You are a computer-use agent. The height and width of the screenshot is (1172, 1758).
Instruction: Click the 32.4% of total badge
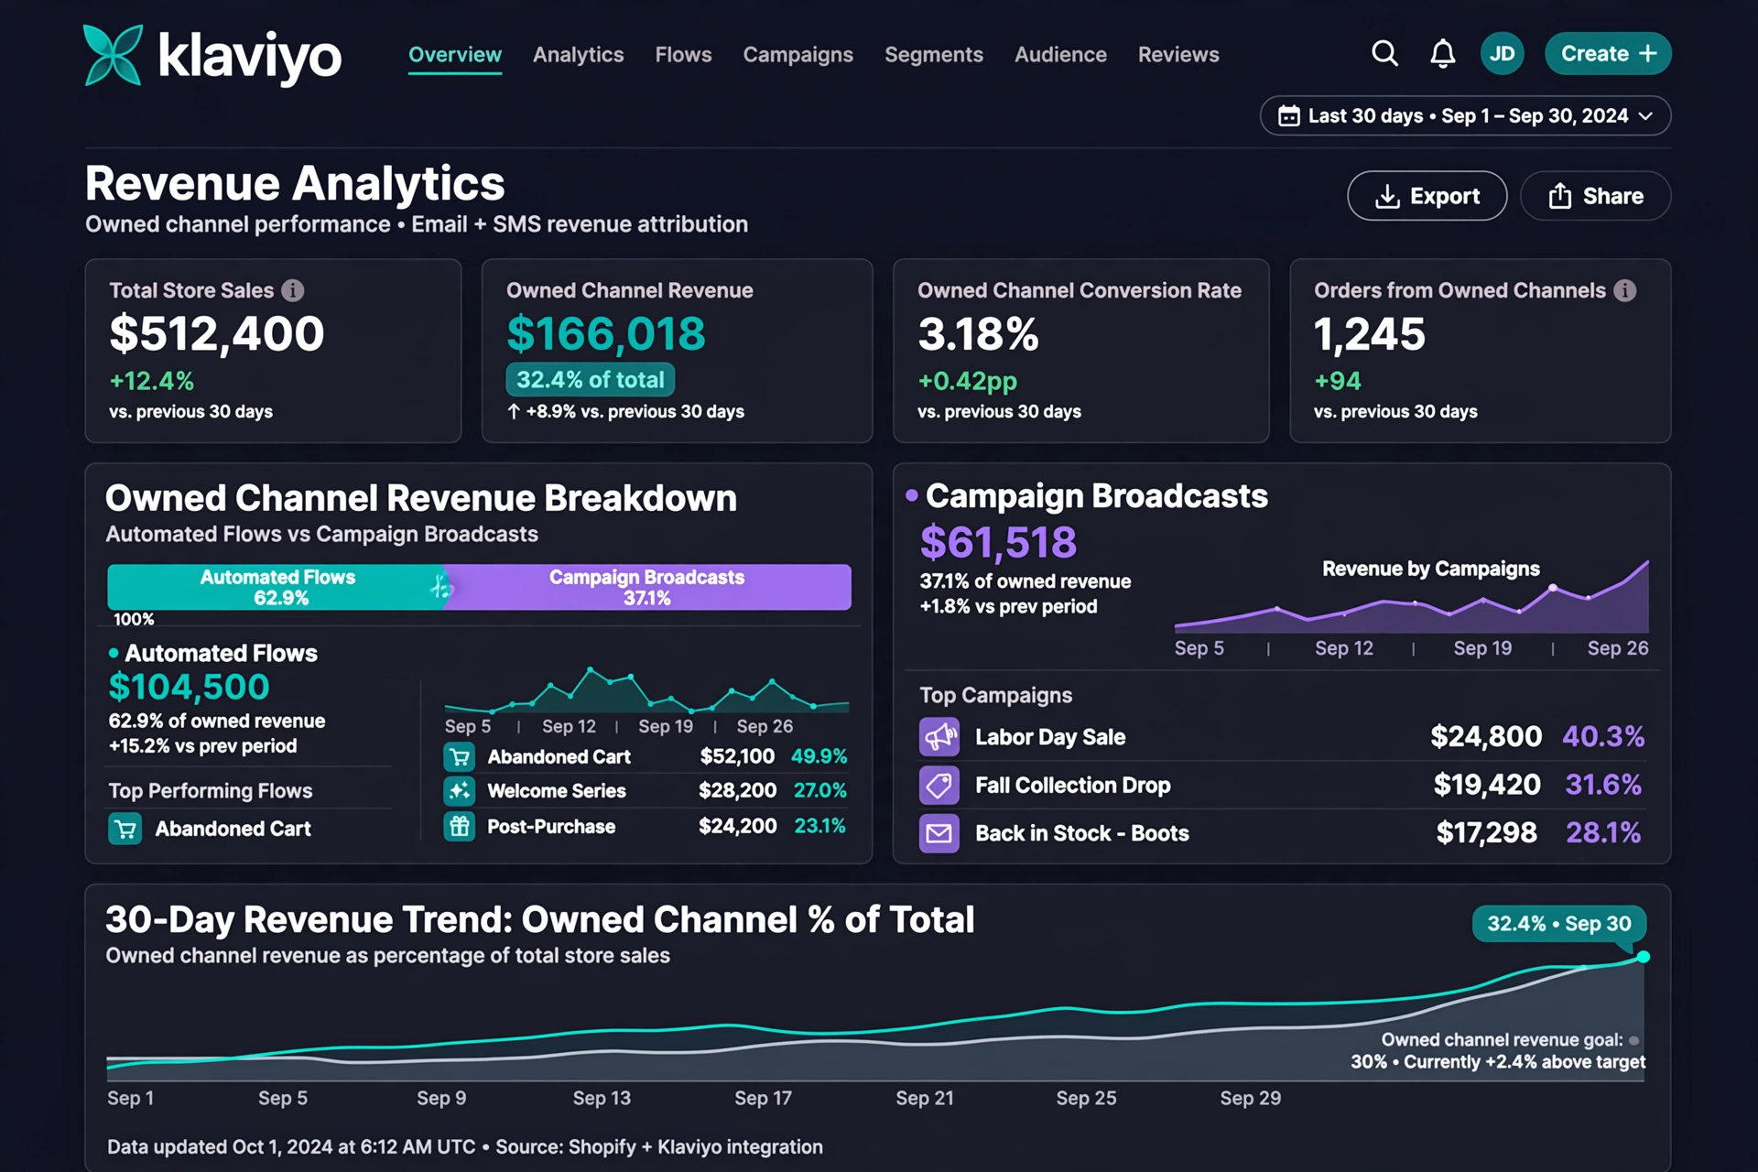(x=591, y=380)
